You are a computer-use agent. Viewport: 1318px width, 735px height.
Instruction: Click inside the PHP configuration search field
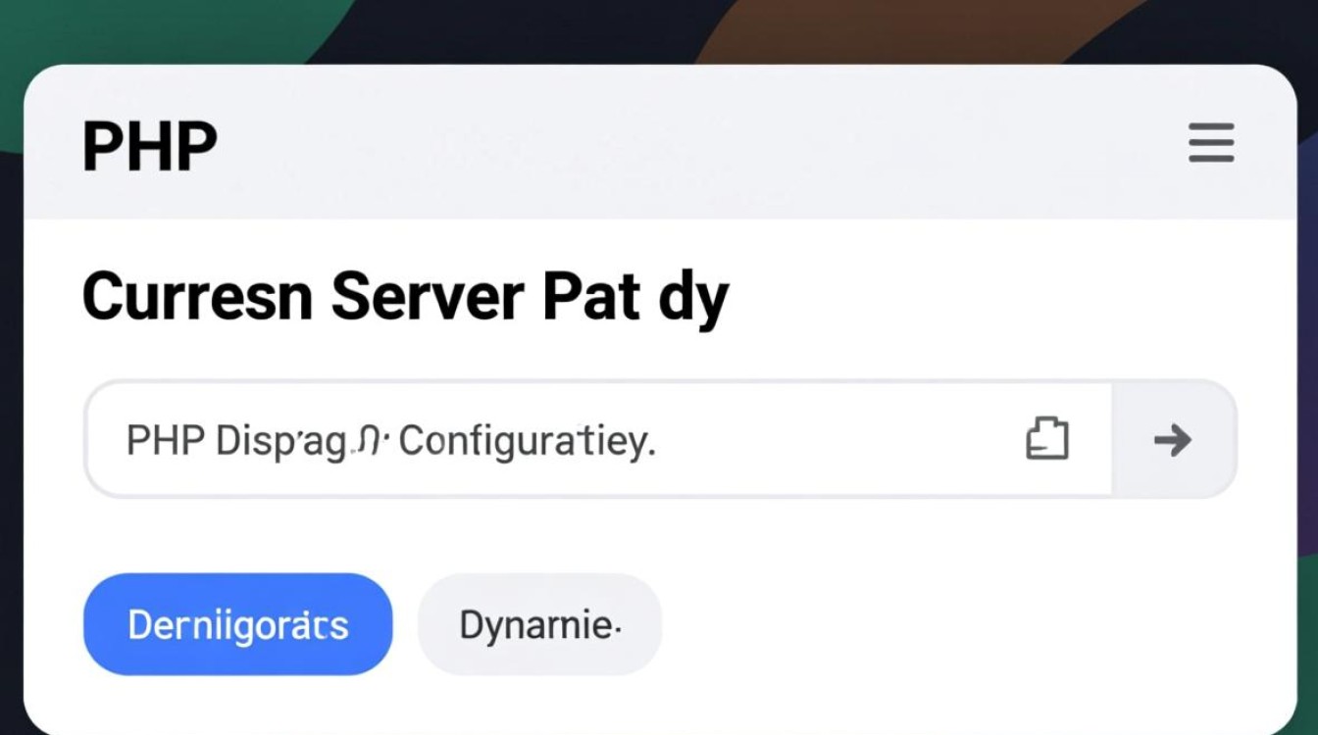pos(490,438)
